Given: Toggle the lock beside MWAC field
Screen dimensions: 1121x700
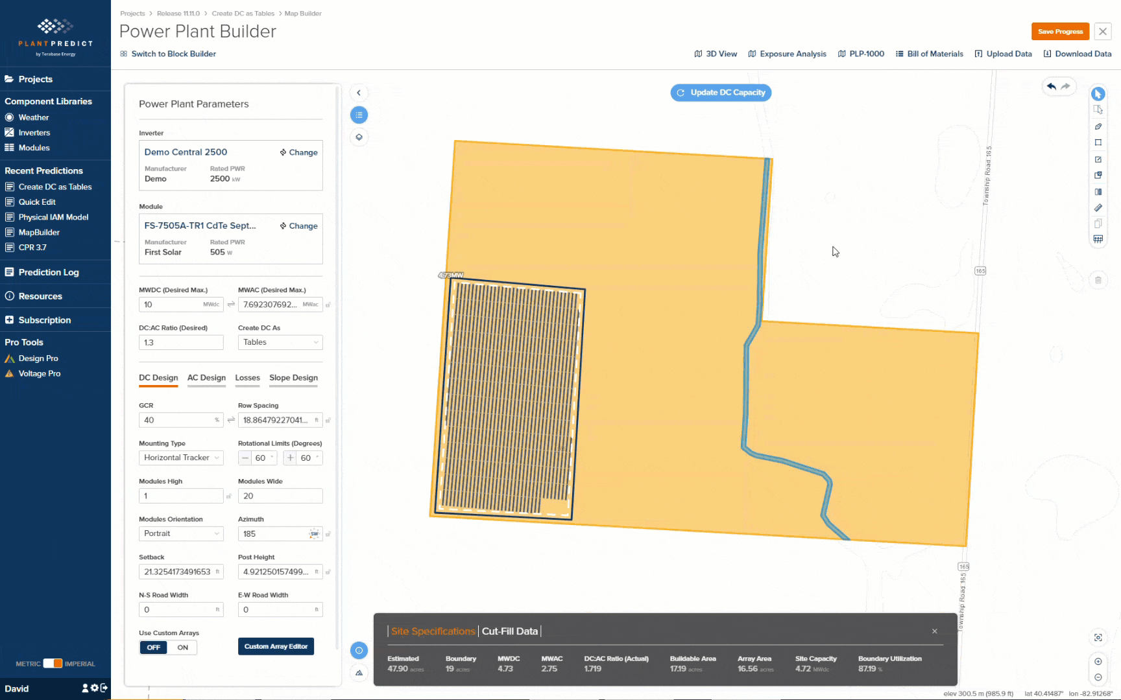Looking at the screenshot, I should tap(328, 305).
